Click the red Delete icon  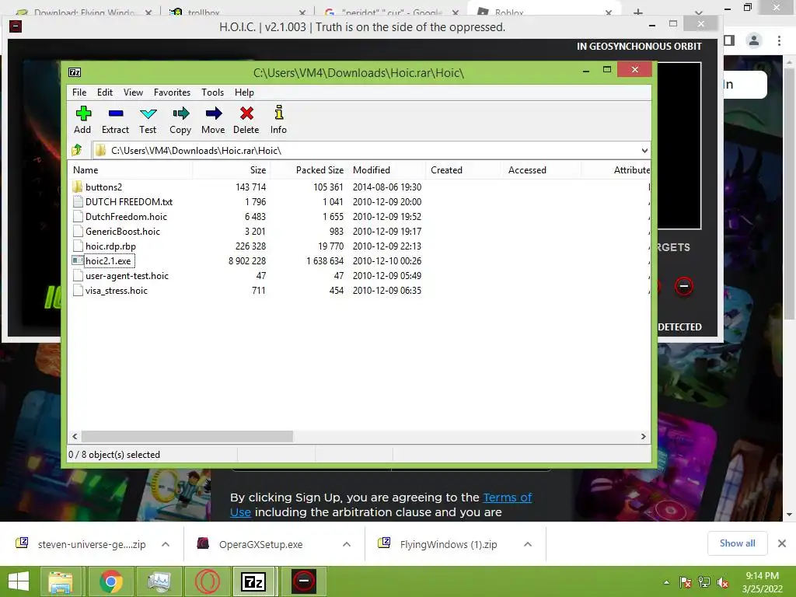tap(246, 113)
